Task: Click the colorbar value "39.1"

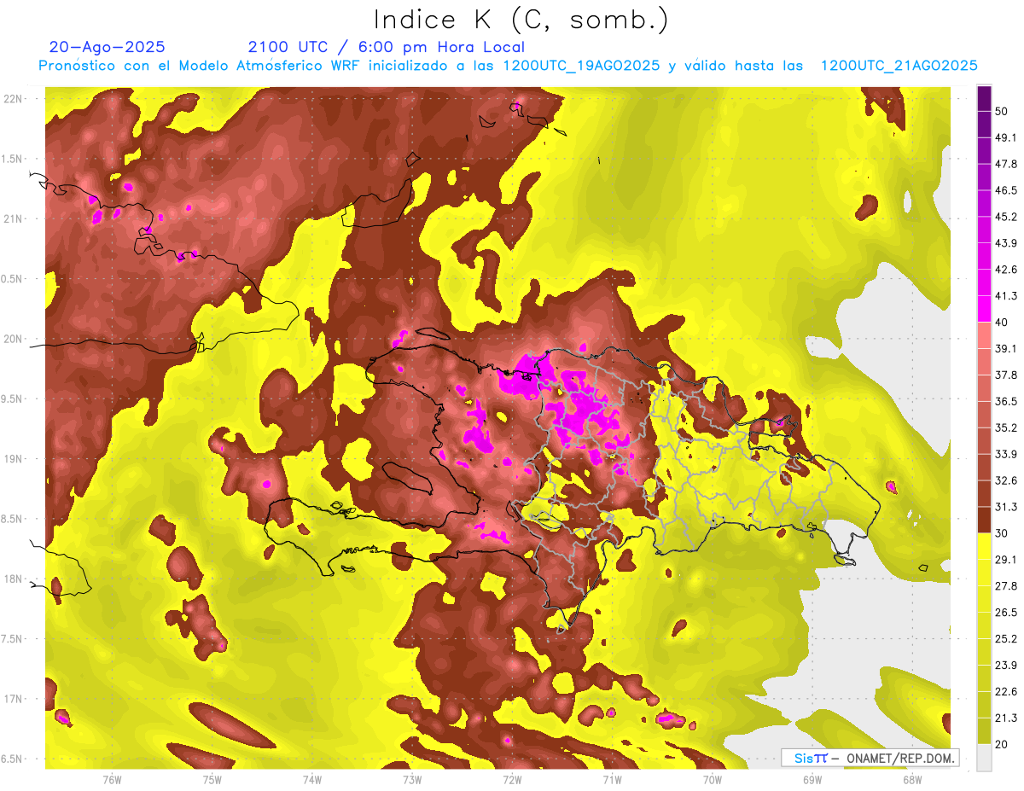Action: [1005, 348]
